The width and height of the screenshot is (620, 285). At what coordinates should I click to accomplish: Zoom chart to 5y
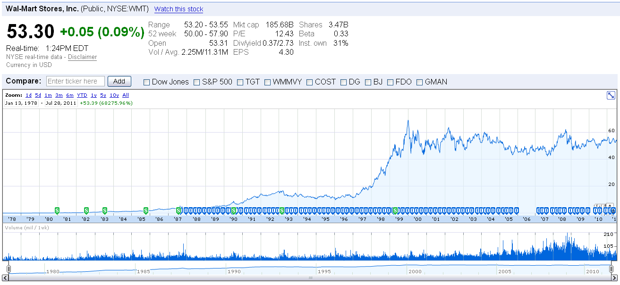(103, 95)
